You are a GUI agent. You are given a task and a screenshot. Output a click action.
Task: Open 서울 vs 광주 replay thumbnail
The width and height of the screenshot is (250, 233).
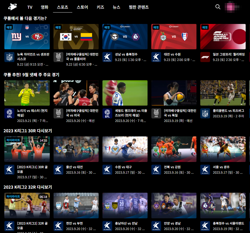coord(223,149)
